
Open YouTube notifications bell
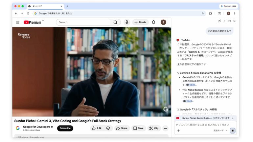(153, 22)
